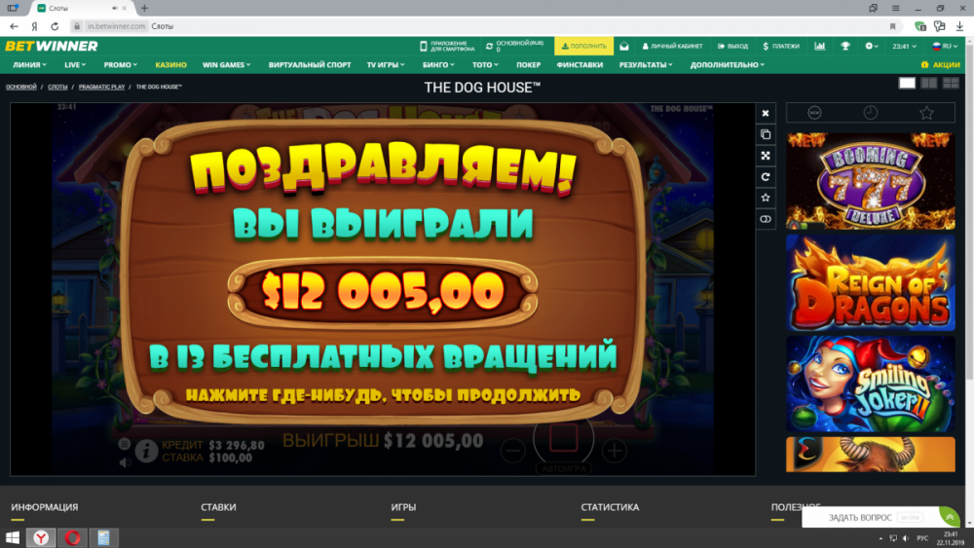Open the slot game menu icon
This screenshot has height=548, width=974.
coord(125,444)
